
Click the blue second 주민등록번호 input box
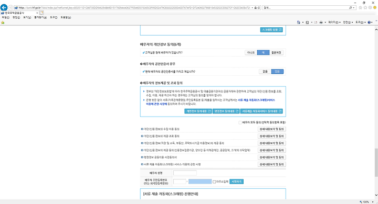click(x=200, y=182)
